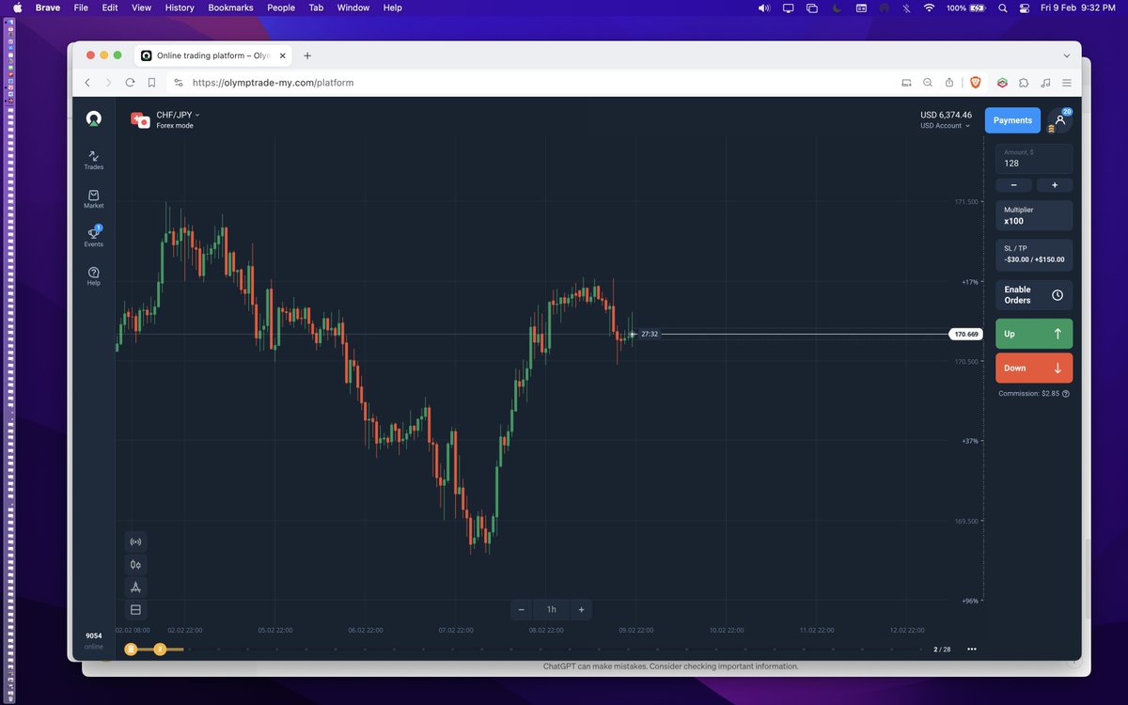Open the Brave playlist music note icon
1128x705 pixels.
tap(1045, 83)
